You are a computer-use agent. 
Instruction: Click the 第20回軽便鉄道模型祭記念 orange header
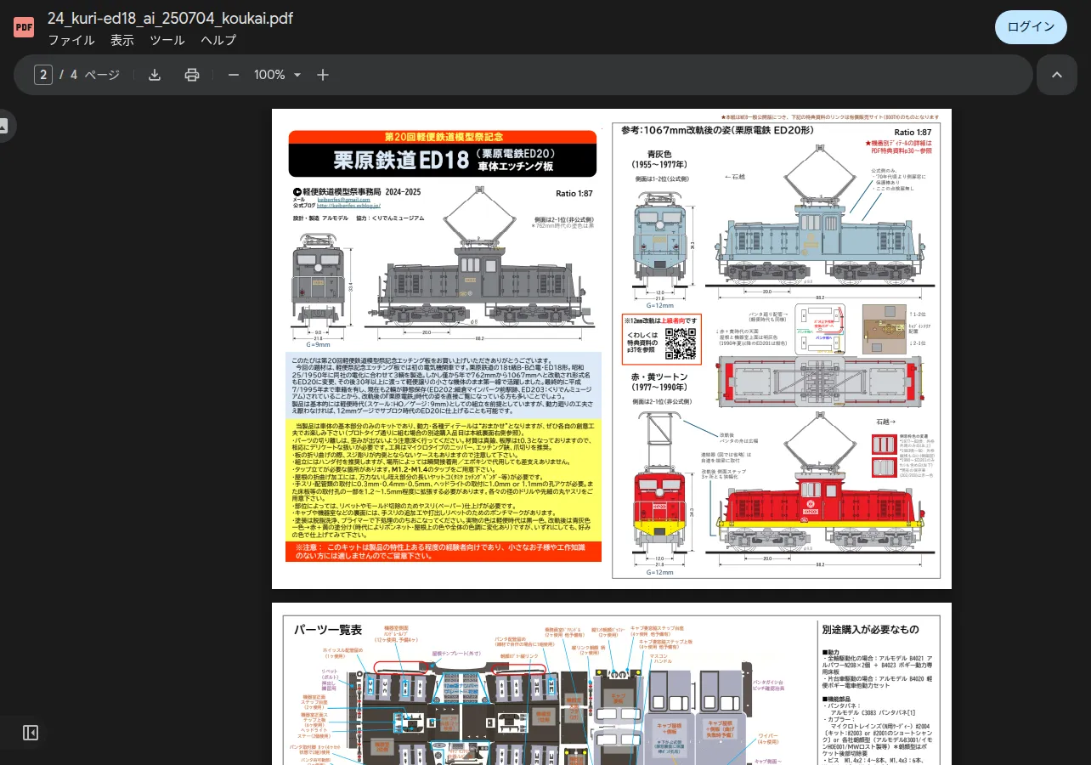[x=444, y=136]
